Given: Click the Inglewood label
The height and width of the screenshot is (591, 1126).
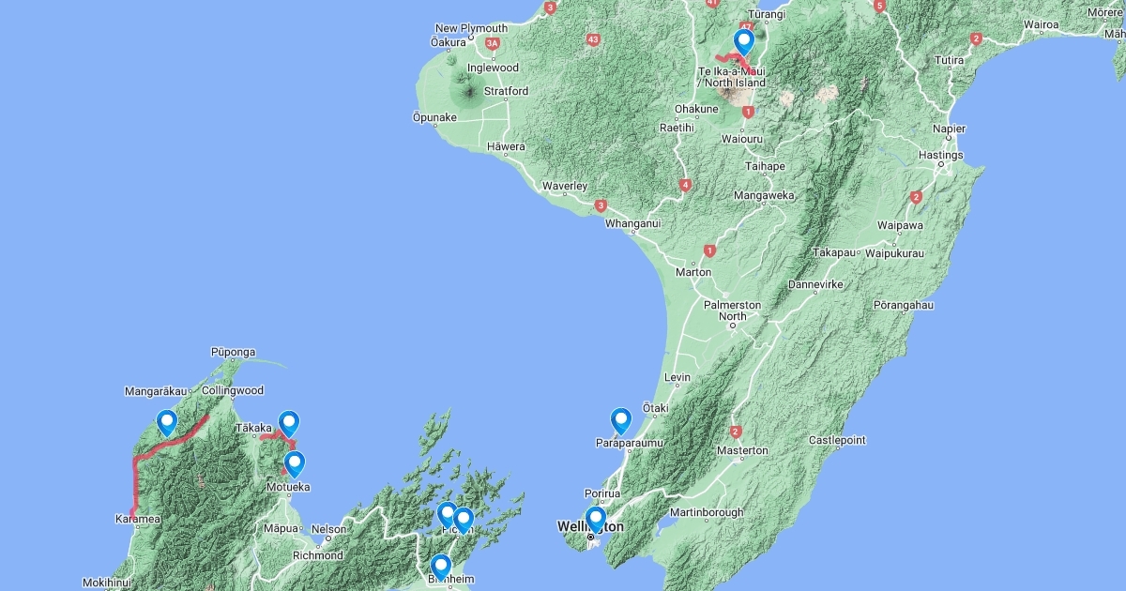Looking at the screenshot, I should click(x=493, y=68).
